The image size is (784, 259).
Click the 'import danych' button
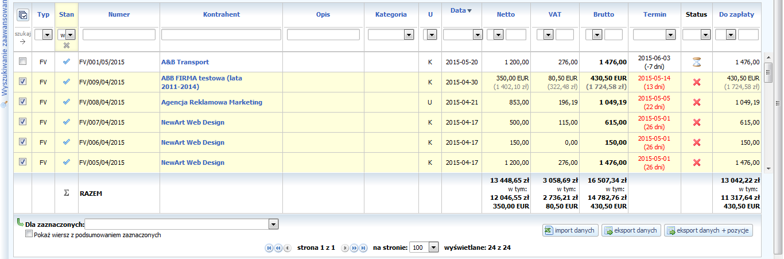click(570, 230)
